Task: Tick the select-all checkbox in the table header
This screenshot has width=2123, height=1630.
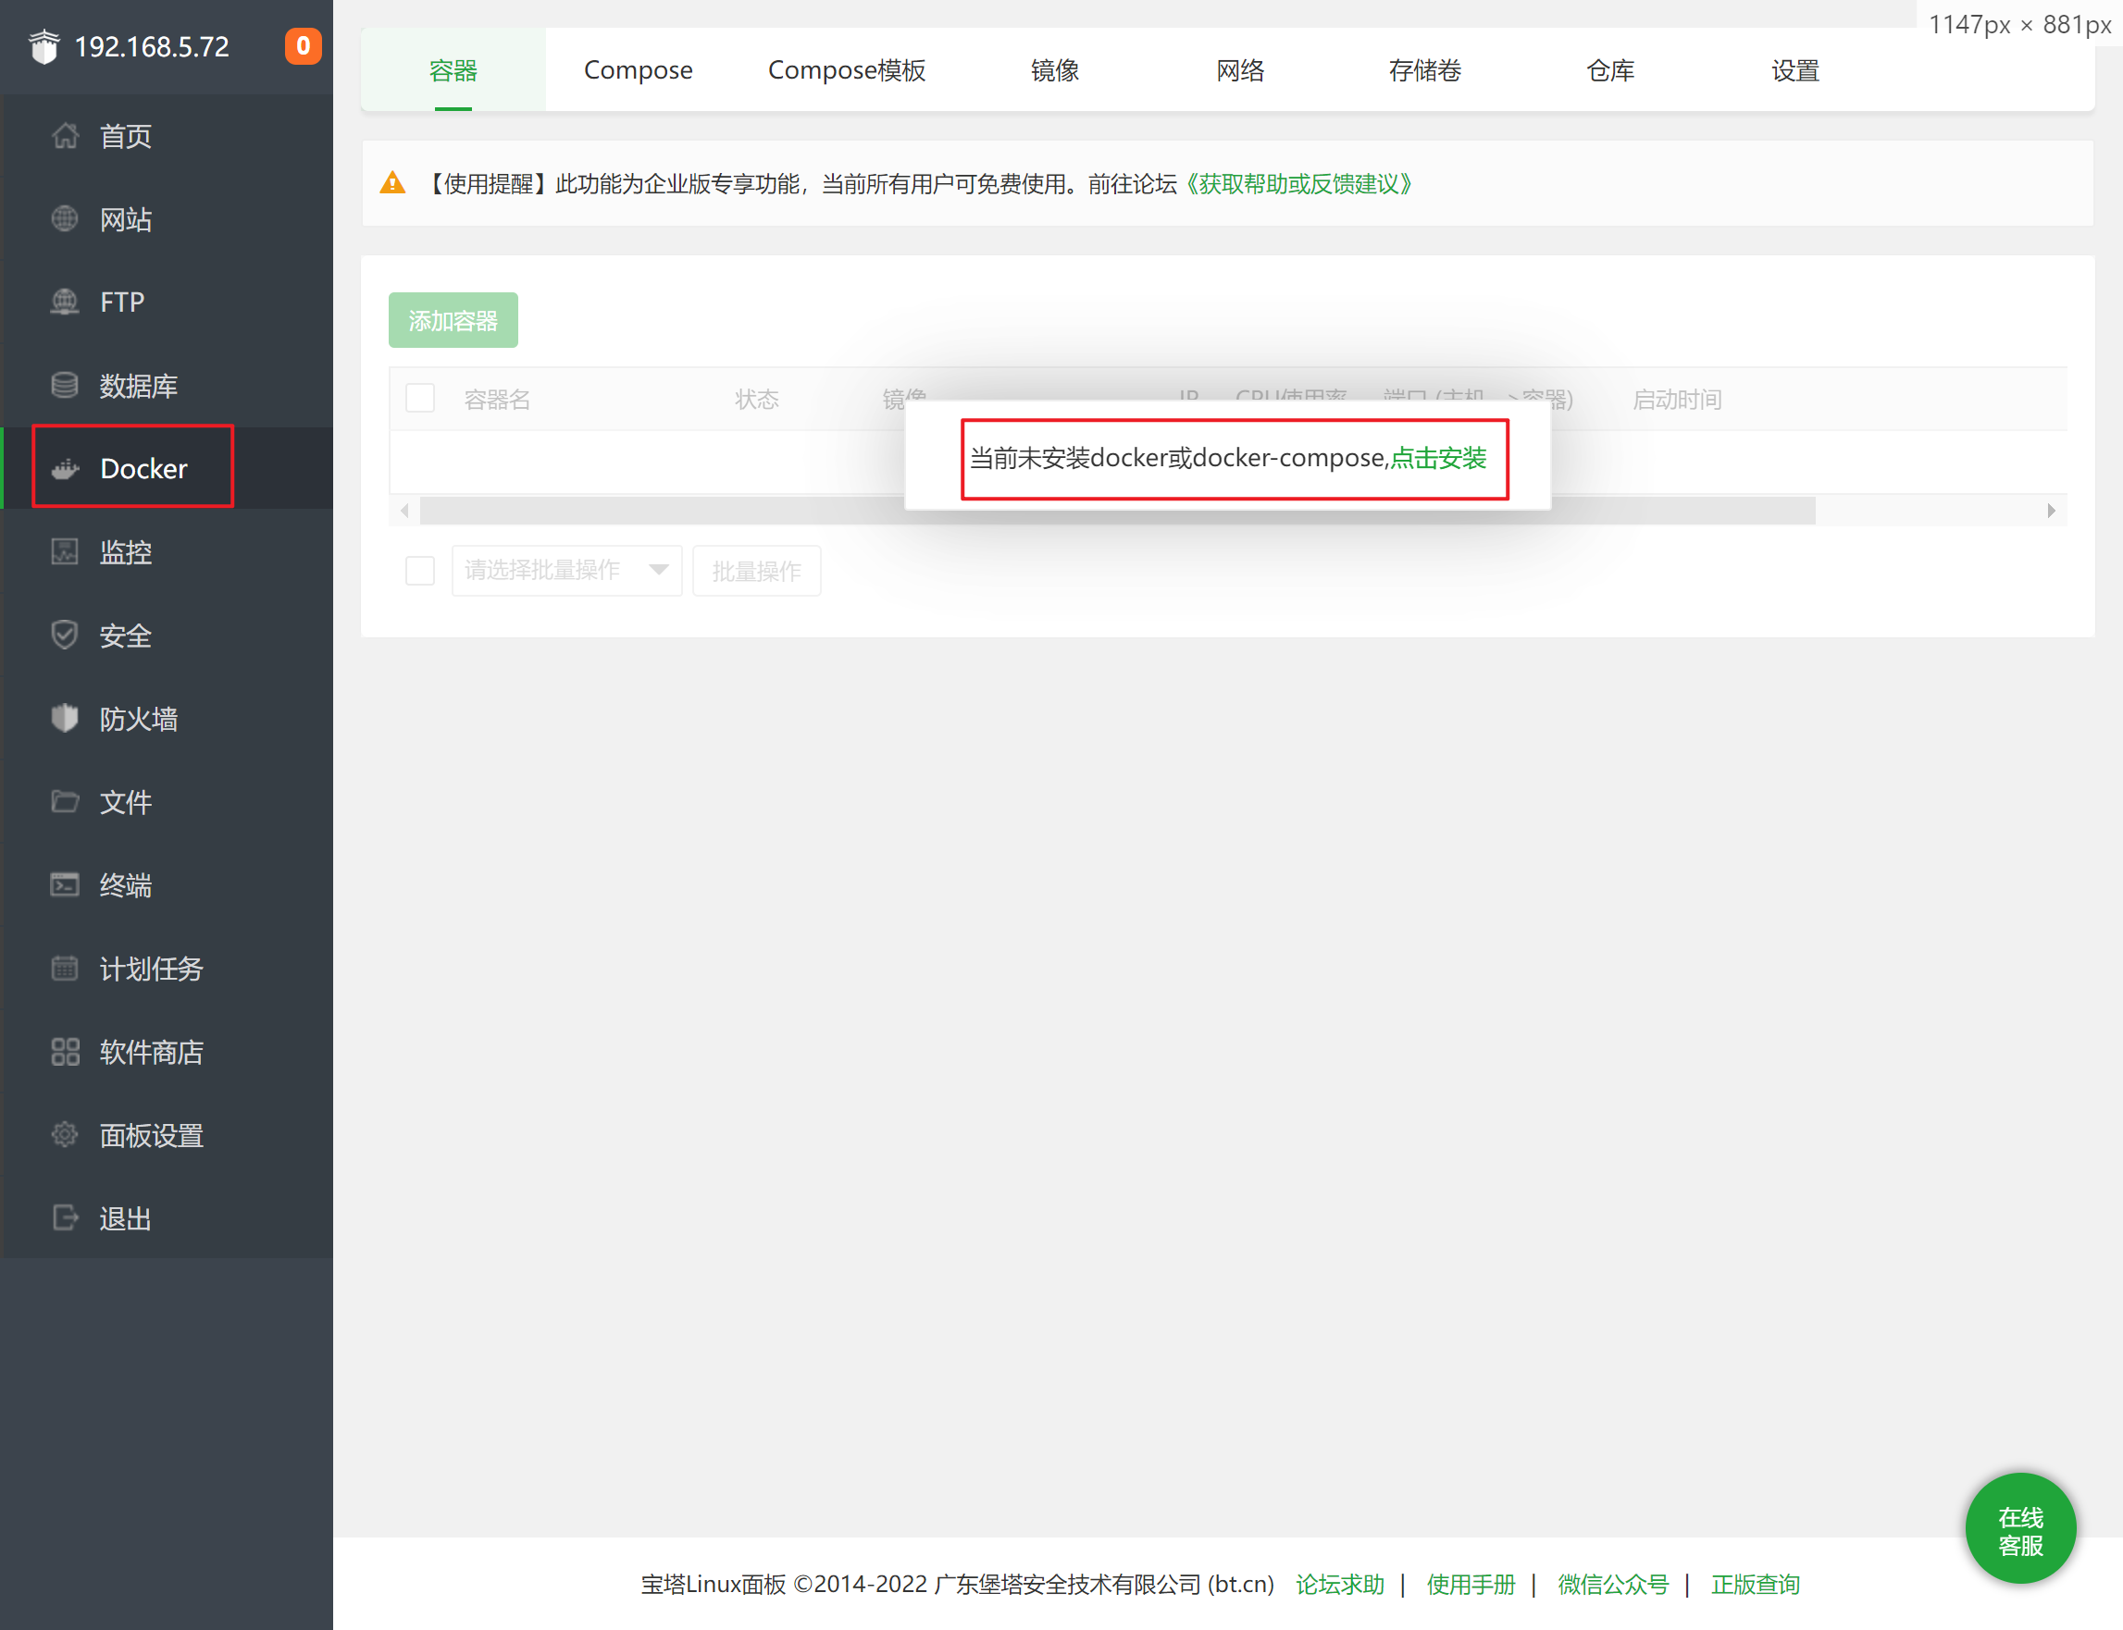Action: tap(420, 398)
